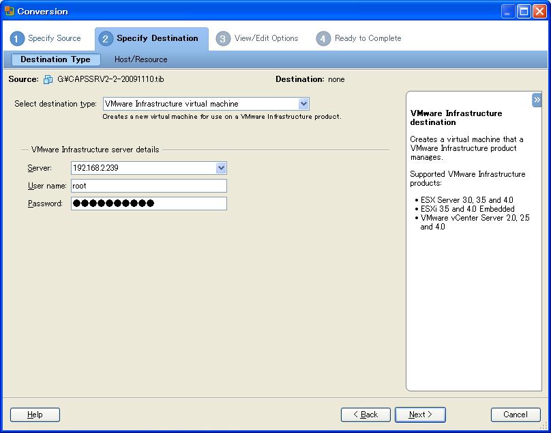Click the 'VMware Infrastructure destination' help heading

456,118
